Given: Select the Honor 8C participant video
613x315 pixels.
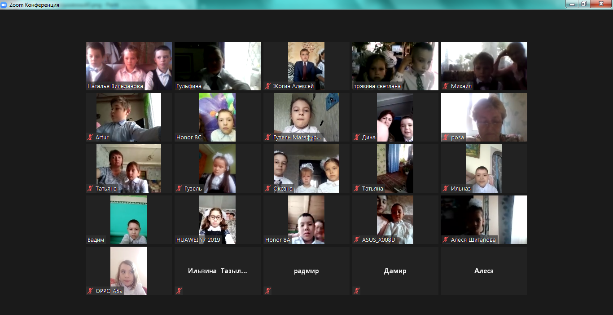Looking at the screenshot, I should pos(218,117).
